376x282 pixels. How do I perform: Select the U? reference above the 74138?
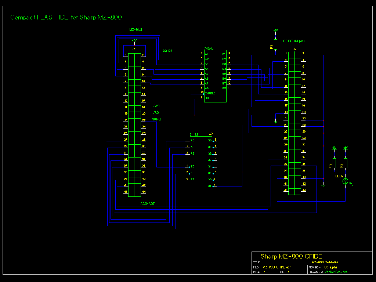[210, 134]
